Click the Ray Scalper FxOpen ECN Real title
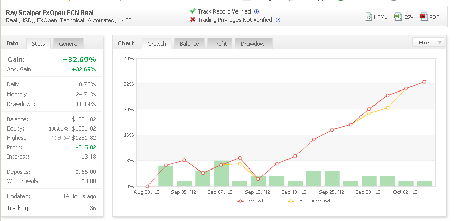 pos(49,13)
